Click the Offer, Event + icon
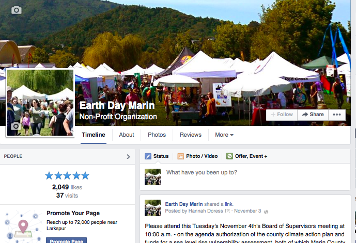 tap(229, 156)
